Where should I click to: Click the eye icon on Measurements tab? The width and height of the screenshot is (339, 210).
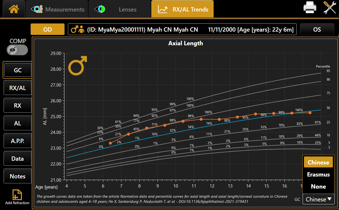coord(37,9)
